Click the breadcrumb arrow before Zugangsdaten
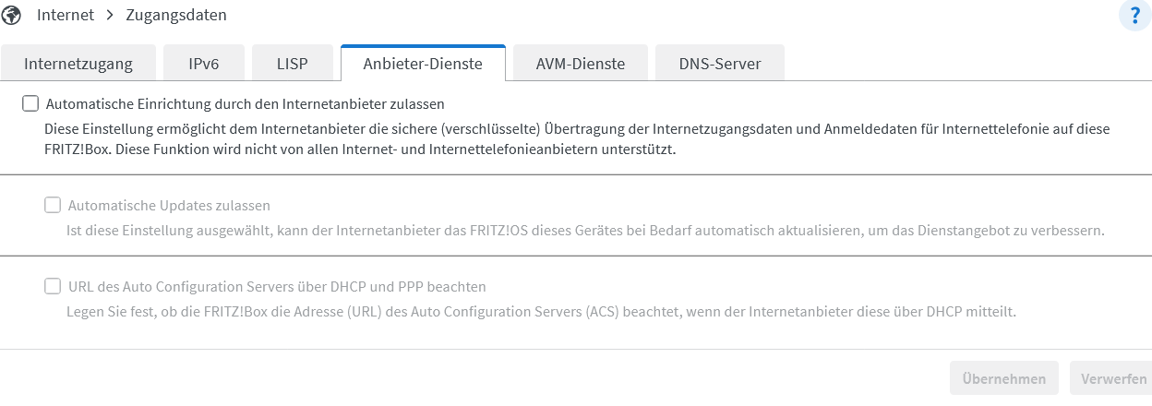Screen dimensions: 1152x406 (108, 15)
